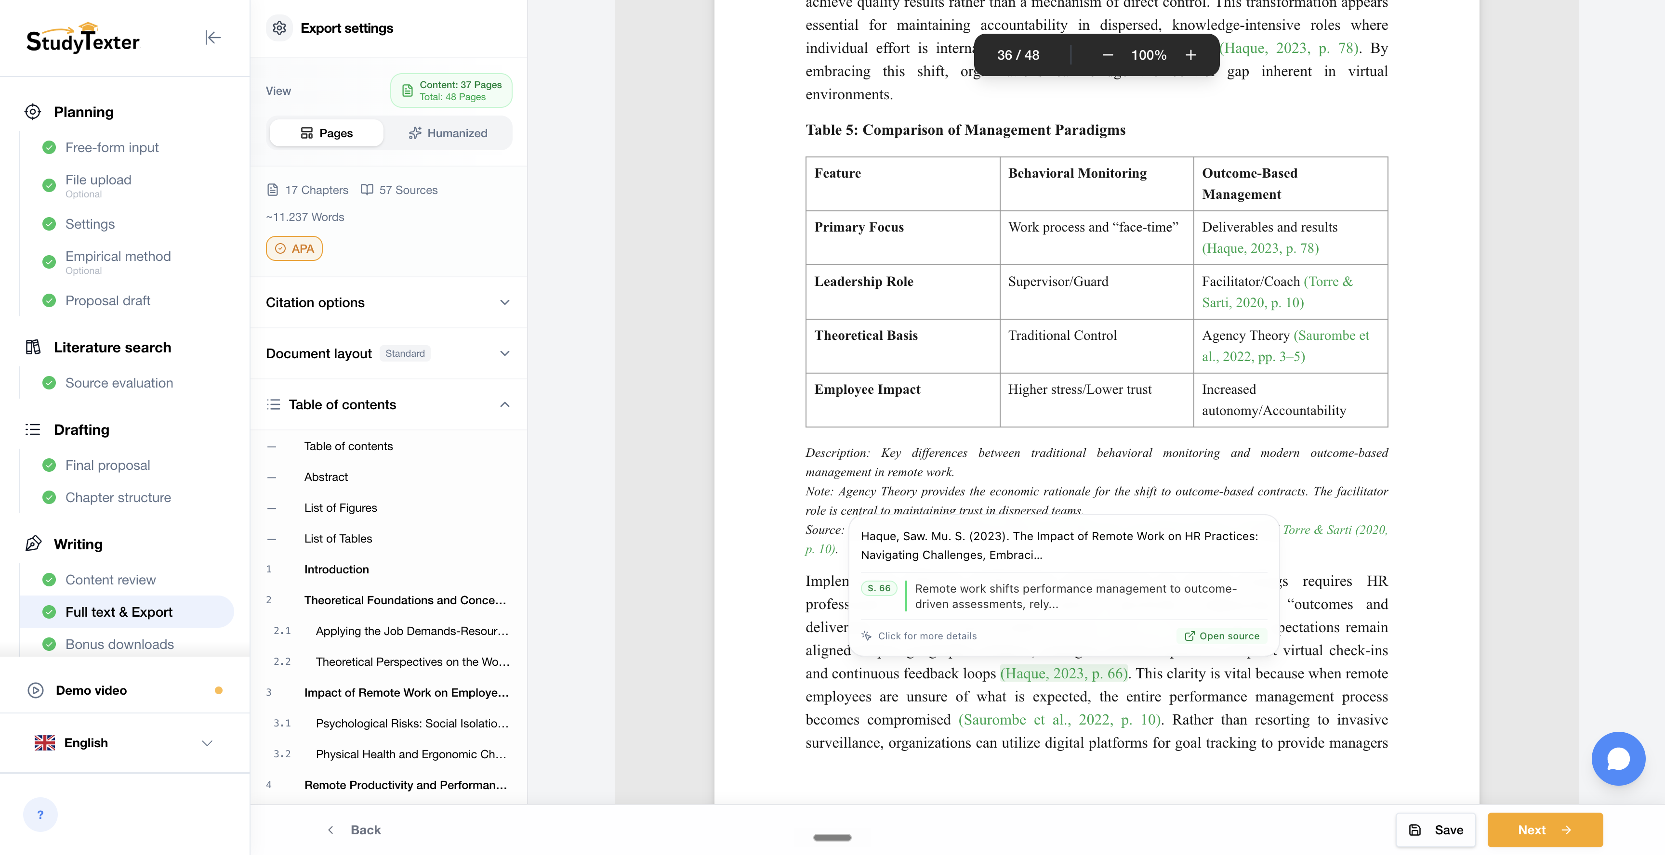
Task: Collapse the sidebar with the arrow icon
Action: [x=212, y=38]
